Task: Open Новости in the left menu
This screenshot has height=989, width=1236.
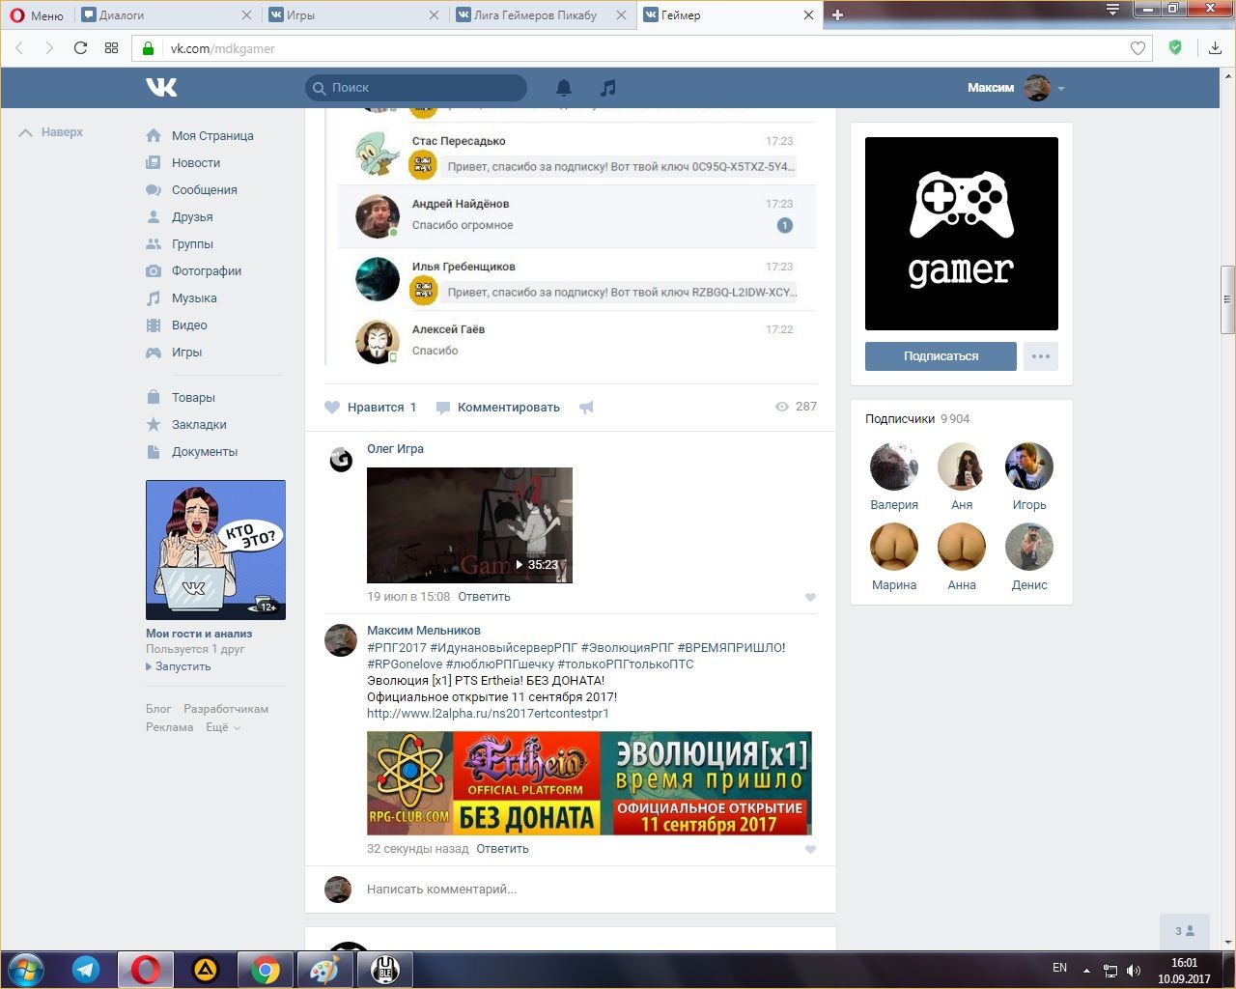Action: (196, 163)
